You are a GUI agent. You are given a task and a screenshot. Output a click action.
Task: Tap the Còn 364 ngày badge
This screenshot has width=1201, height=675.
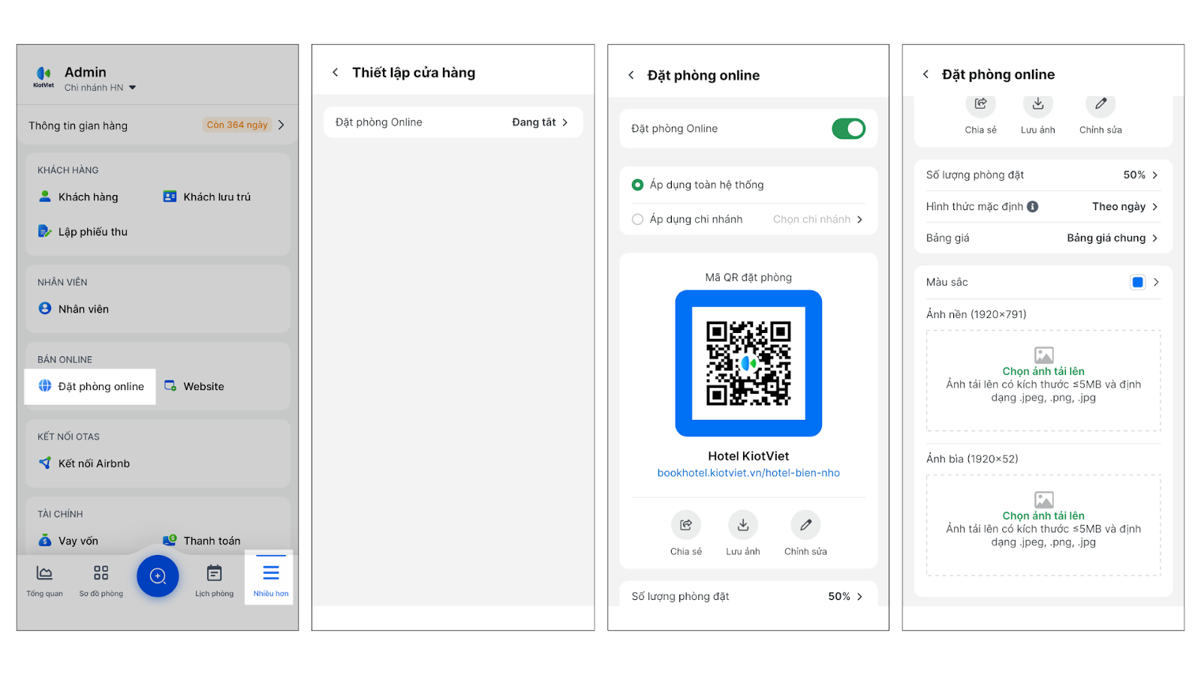point(237,124)
